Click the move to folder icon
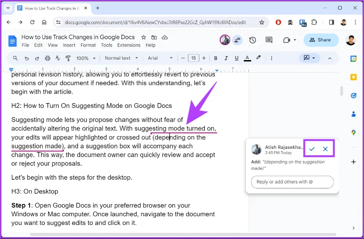 (x=154, y=37)
